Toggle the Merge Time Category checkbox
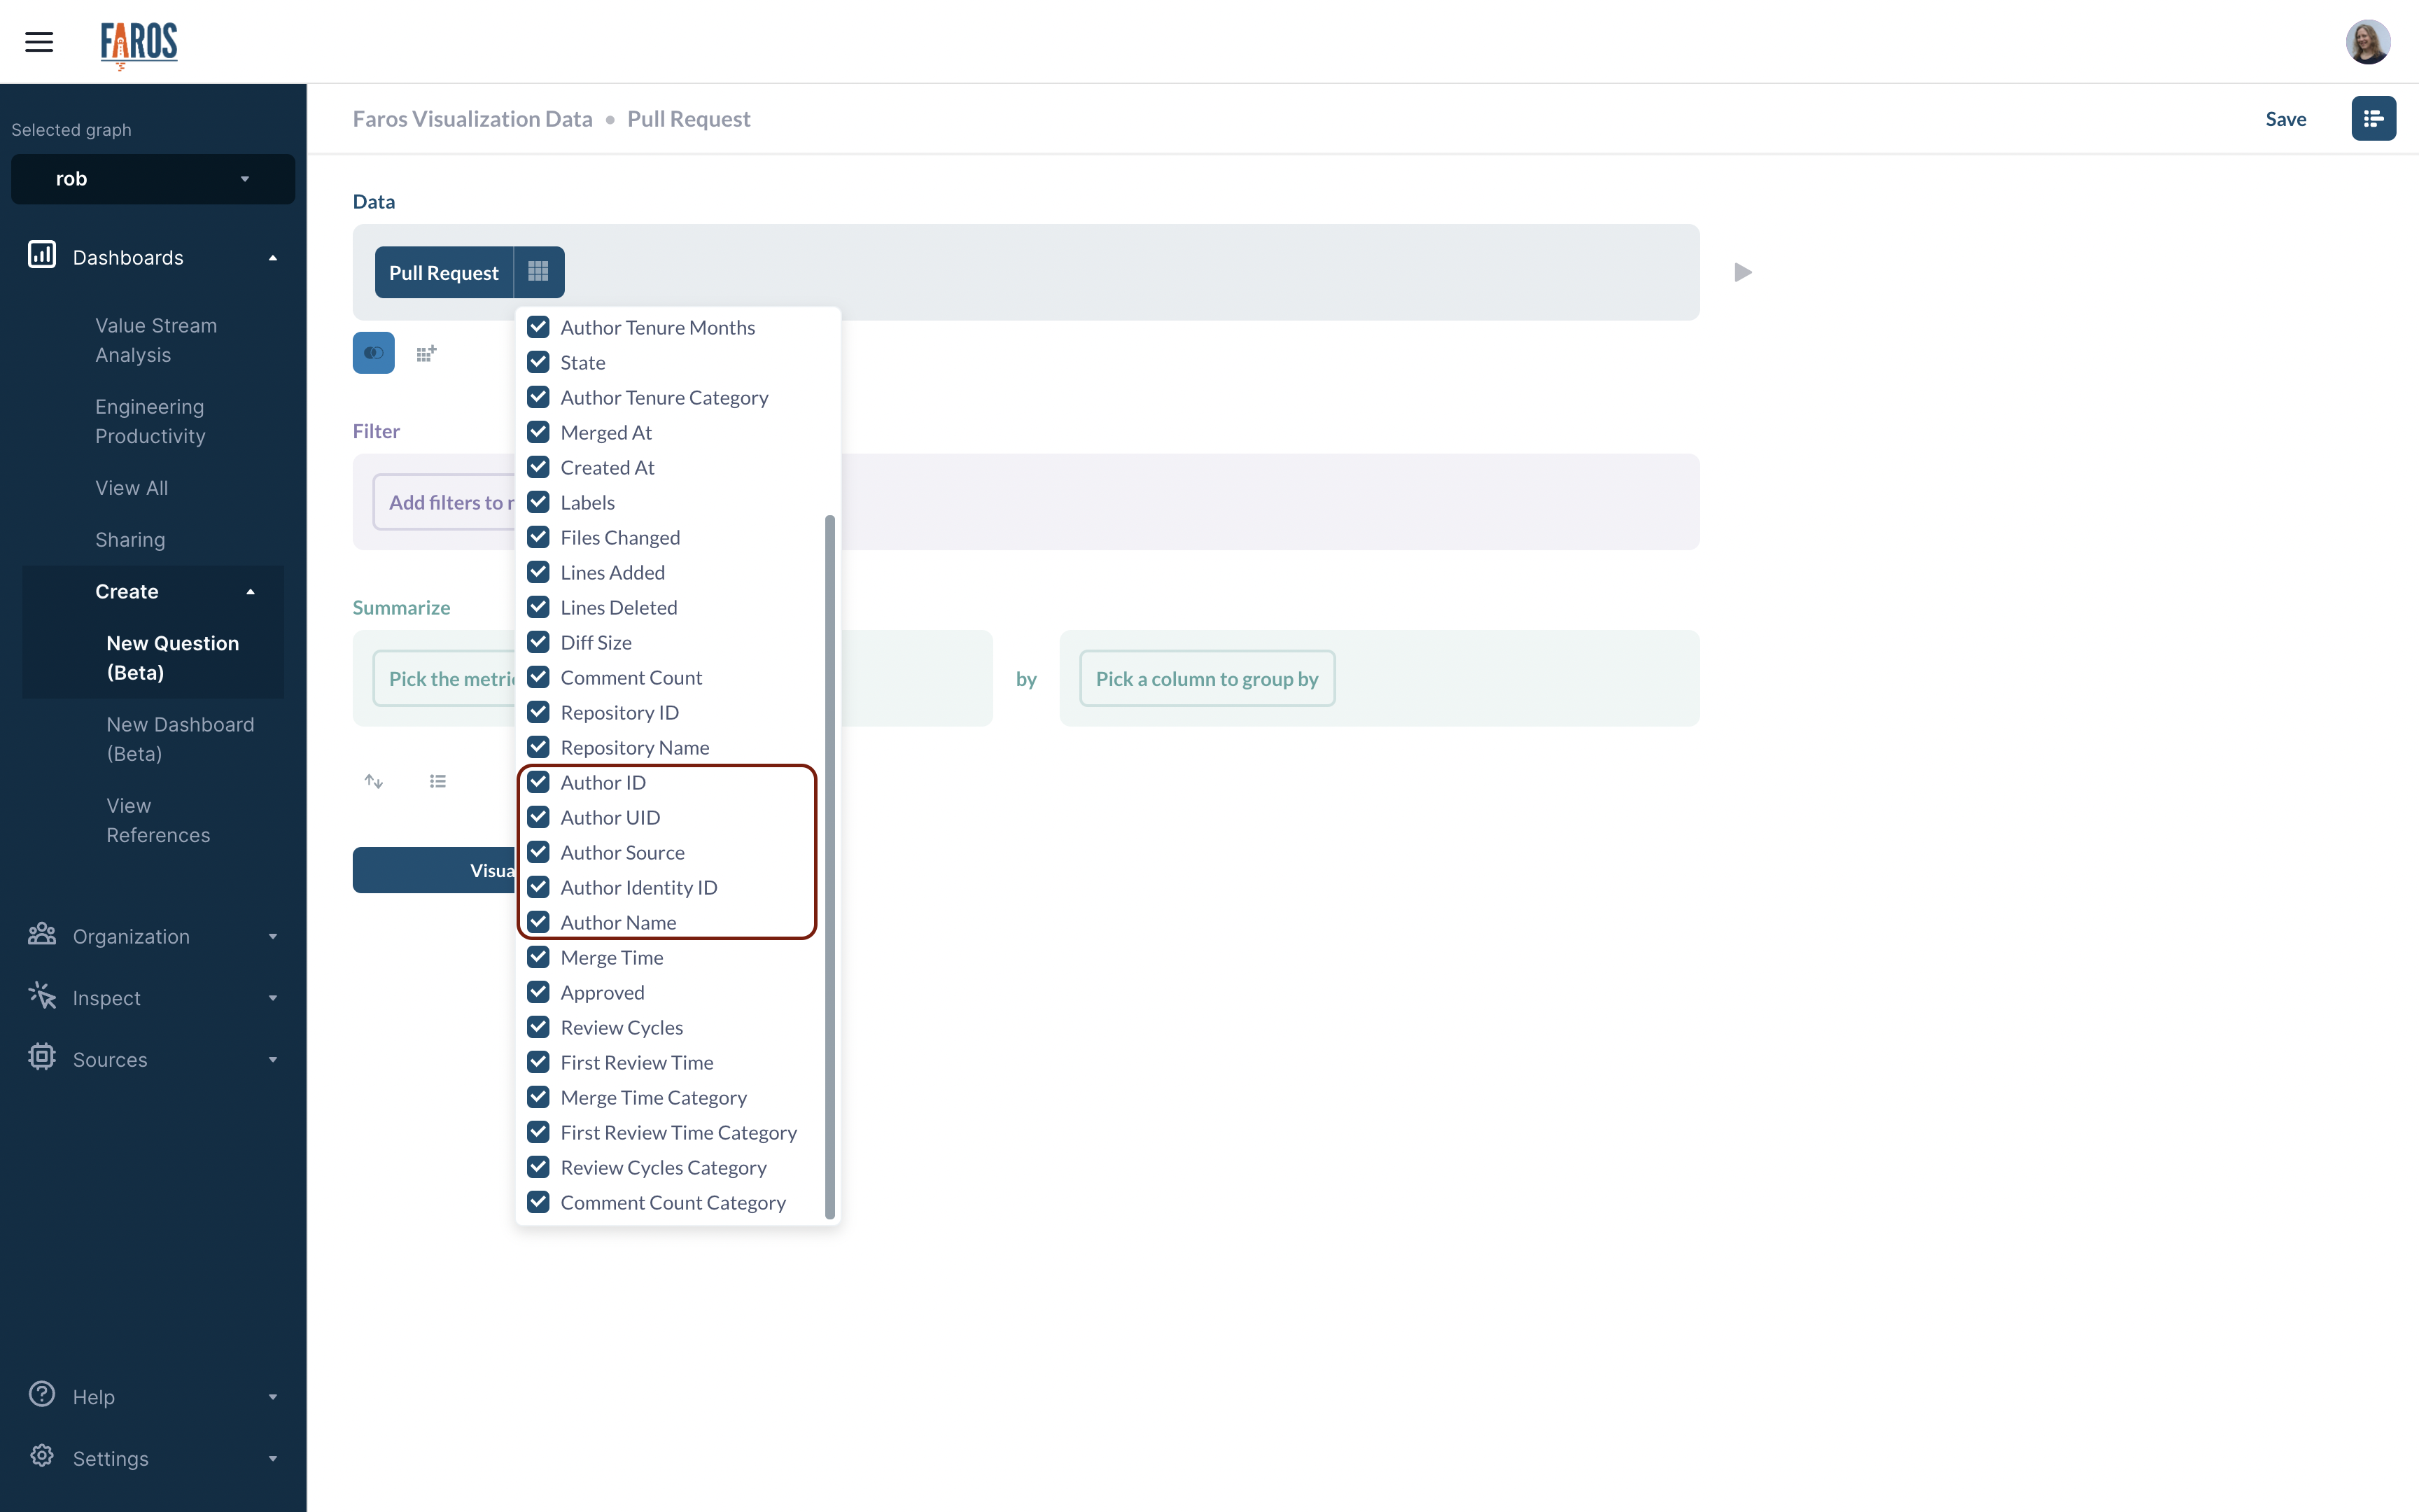This screenshot has width=2419, height=1512. 538,1097
